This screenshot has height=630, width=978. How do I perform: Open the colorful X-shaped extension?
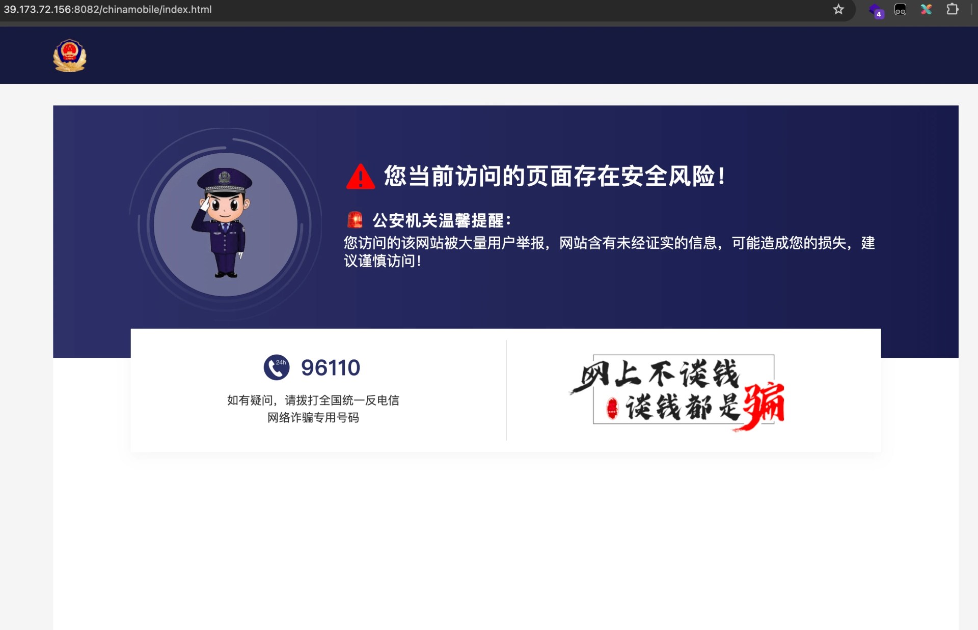coord(927,9)
